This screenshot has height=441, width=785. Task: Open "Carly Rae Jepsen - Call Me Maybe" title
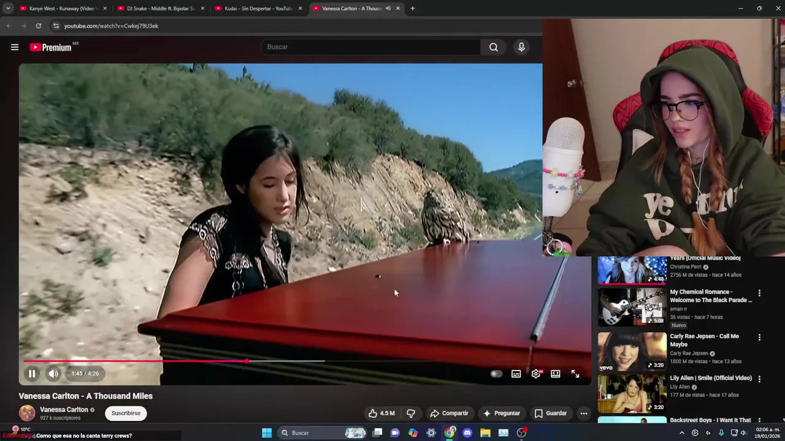coord(704,340)
